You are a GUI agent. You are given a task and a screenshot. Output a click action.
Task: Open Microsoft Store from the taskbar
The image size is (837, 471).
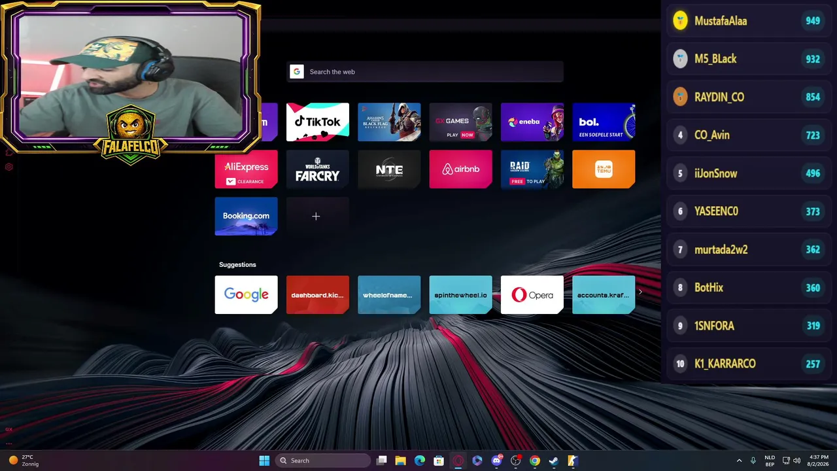(x=439, y=461)
